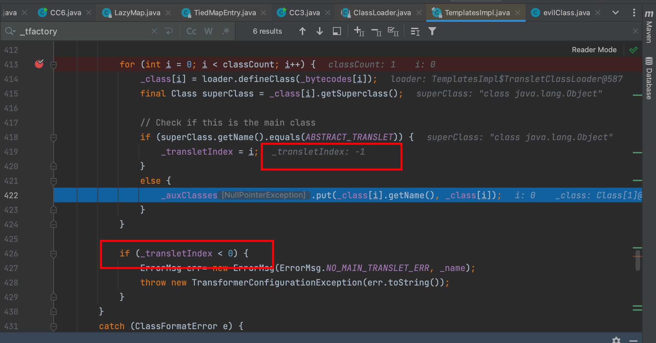Toggle Words (W) search option
The height and width of the screenshot is (343, 656).
[209, 31]
